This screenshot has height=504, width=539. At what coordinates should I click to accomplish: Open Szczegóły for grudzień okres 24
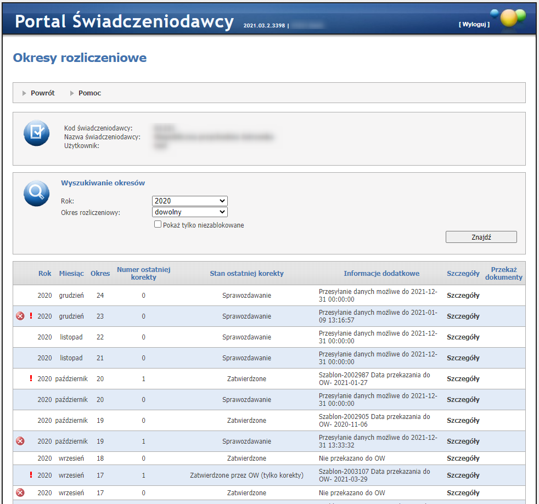(x=463, y=295)
